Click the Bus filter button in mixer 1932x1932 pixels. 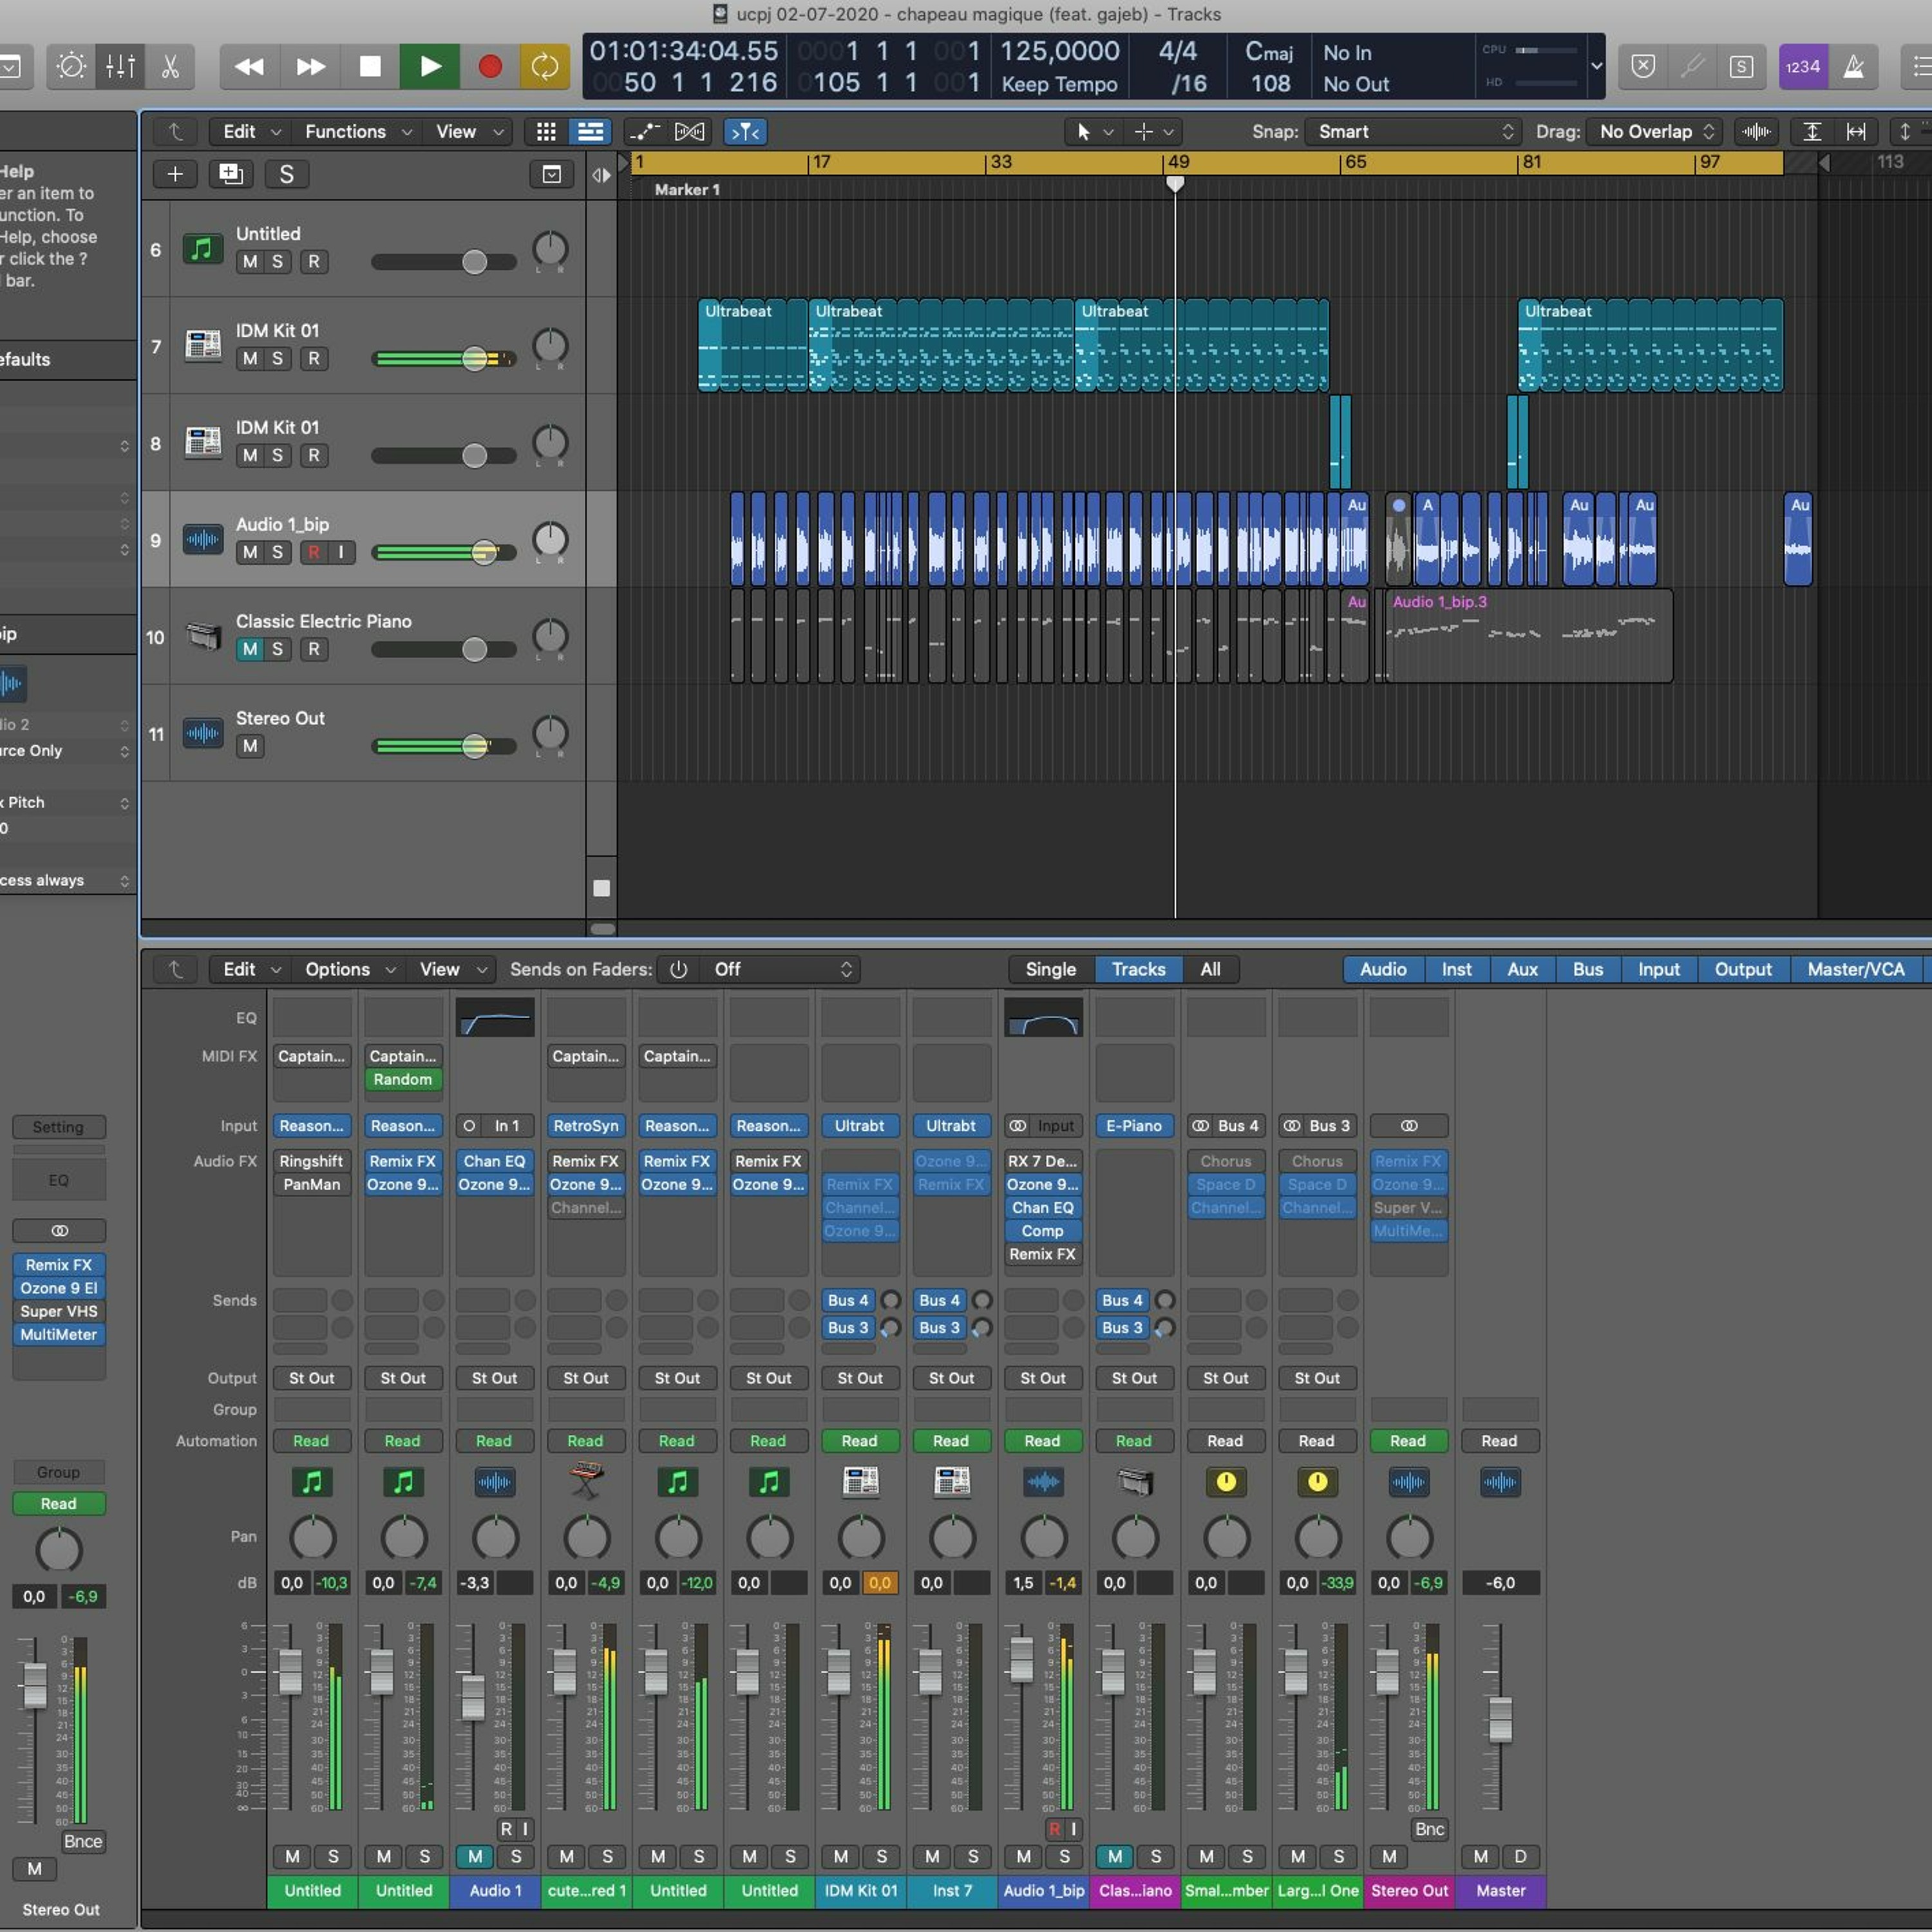[x=1587, y=969]
